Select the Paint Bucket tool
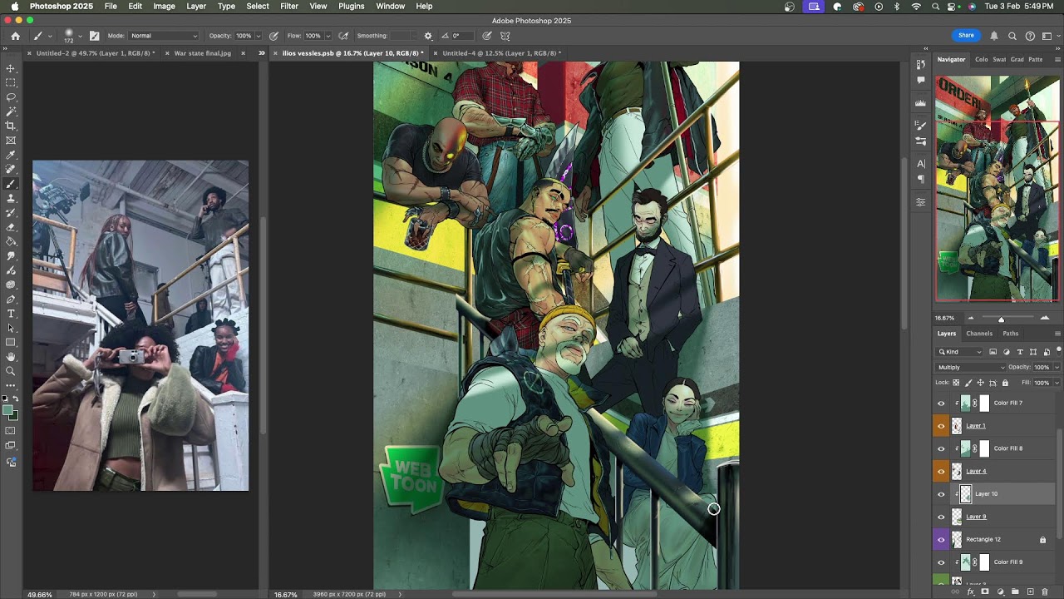Screen dimensions: 1064x599 click(x=11, y=241)
